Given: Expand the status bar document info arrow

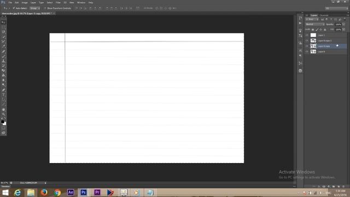Looking at the screenshot, I should [x=45, y=183].
